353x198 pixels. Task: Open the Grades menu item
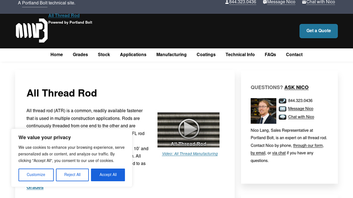(x=80, y=55)
